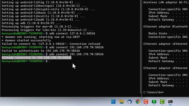Viewport: 189px width, 106px height.
Task: Click 'Setting up android-libboringssl' line
Action: pyautogui.click(x=44, y=6)
